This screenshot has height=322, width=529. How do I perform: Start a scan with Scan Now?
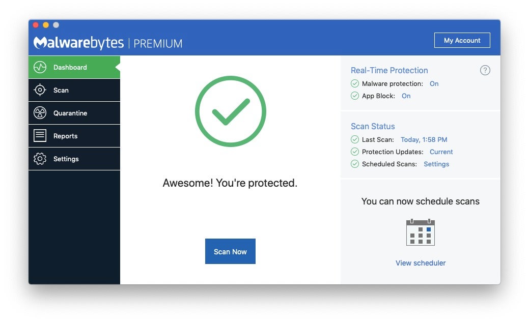tap(230, 251)
